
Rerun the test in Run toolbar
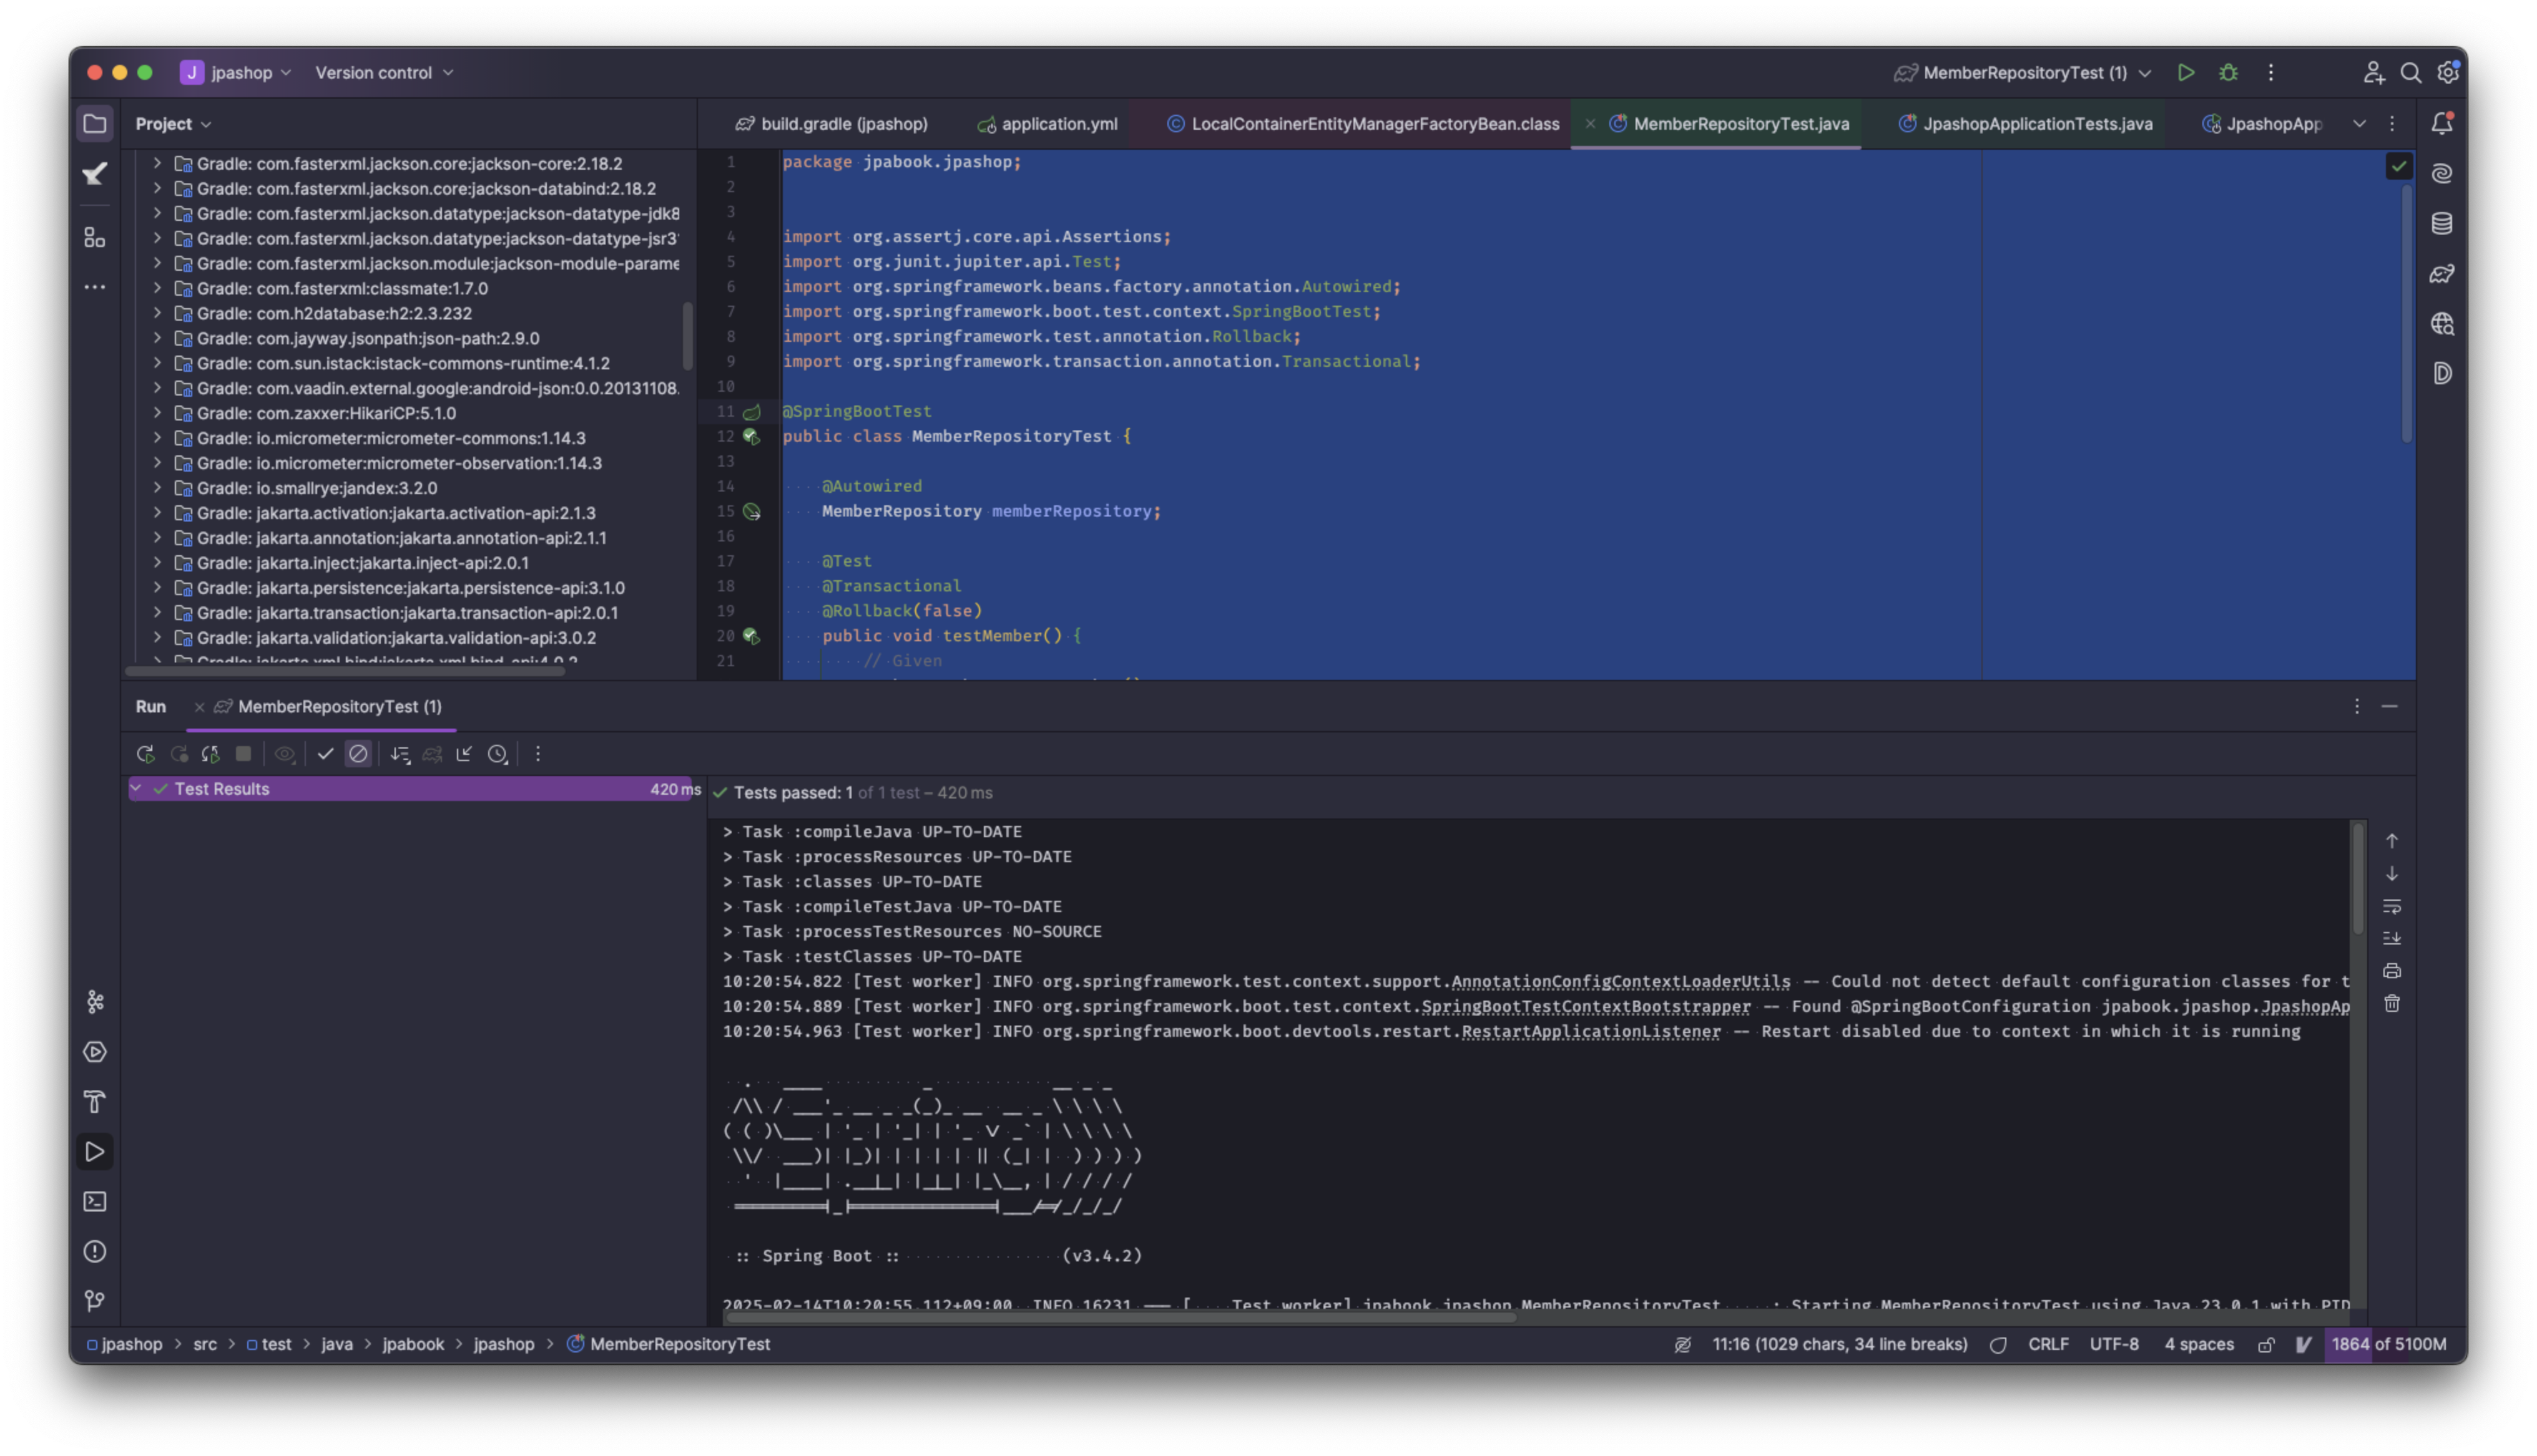click(x=145, y=754)
